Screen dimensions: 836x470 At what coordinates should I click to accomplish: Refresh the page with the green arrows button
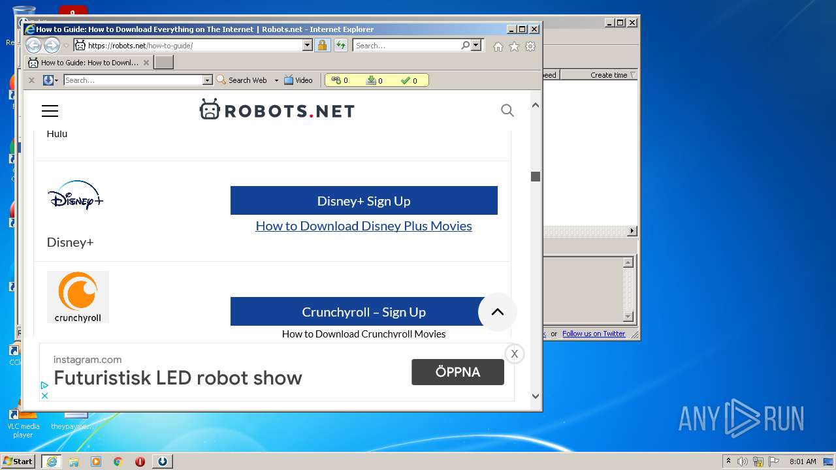pyautogui.click(x=341, y=46)
